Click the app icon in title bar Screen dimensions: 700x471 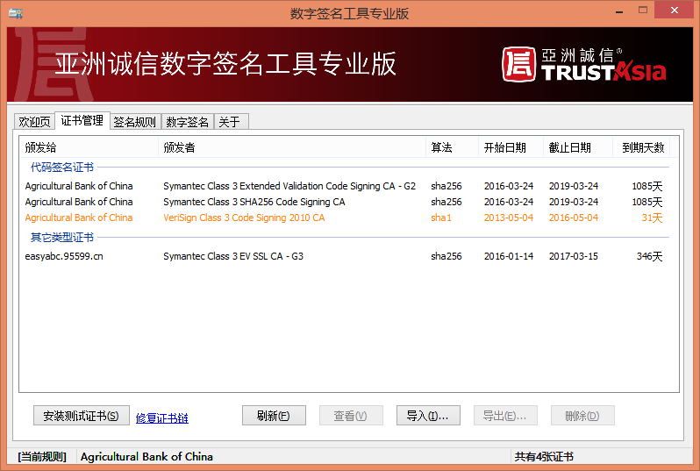(16, 13)
